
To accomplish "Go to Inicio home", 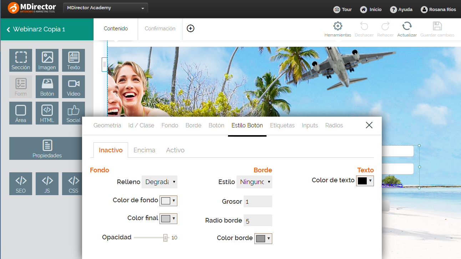I will [x=371, y=10].
